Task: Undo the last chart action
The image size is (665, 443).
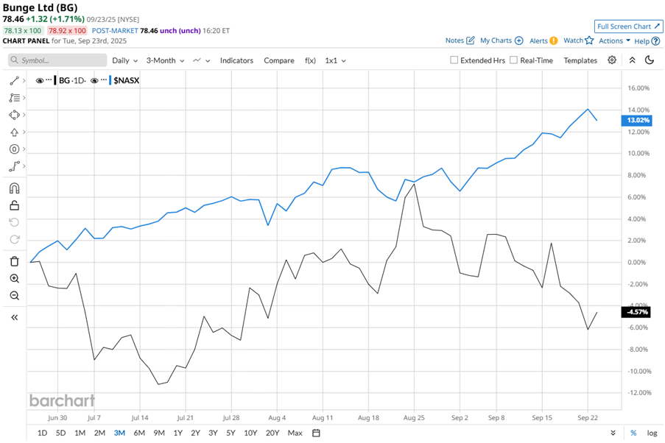Action: [x=14, y=222]
